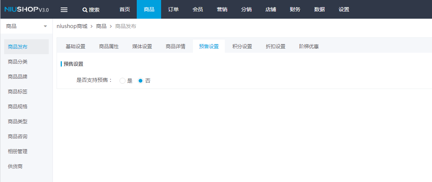Image resolution: width=432 pixels, height=182 pixels.
Task: Open the 媒体设置 tab
Action: click(x=142, y=46)
